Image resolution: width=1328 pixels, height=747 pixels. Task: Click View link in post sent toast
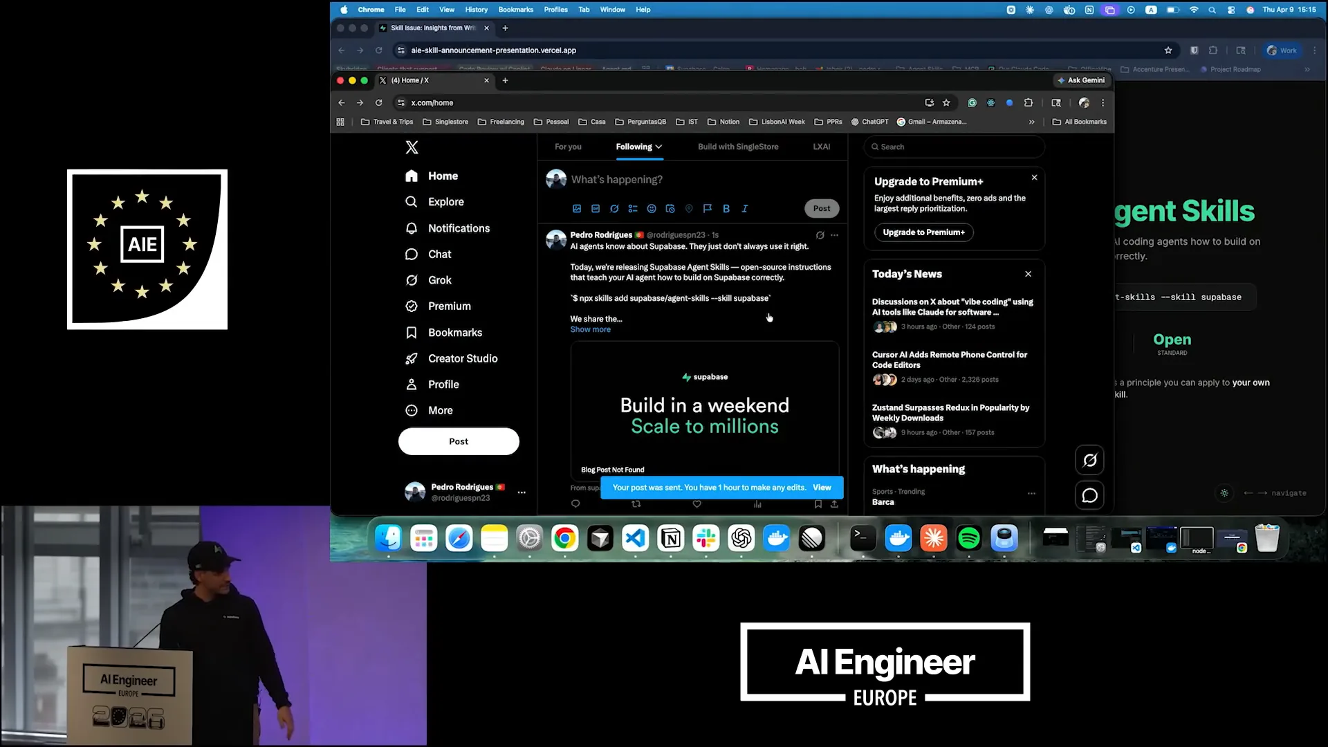click(x=822, y=488)
